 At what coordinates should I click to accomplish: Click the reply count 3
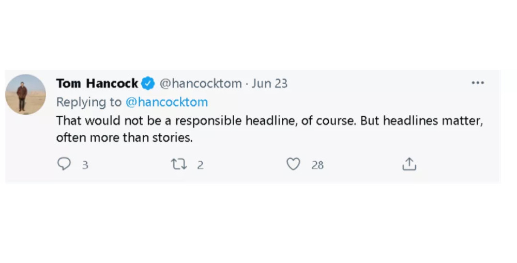[85, 165]
